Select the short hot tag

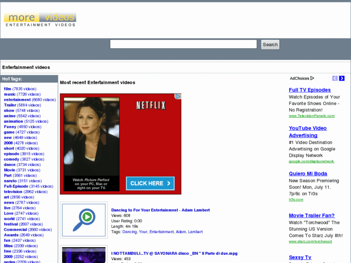click(x=9, y=149)
